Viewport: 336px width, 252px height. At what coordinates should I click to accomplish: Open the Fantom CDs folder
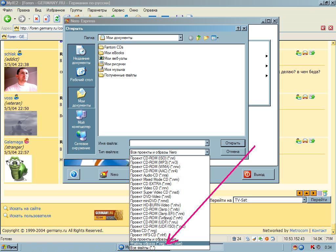click(111, 47)
